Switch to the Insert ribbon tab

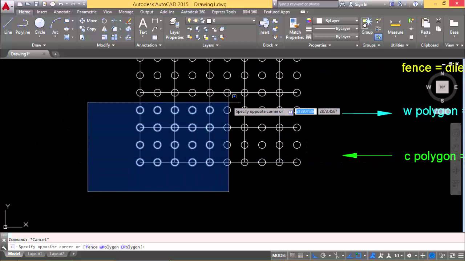point(42,12)
